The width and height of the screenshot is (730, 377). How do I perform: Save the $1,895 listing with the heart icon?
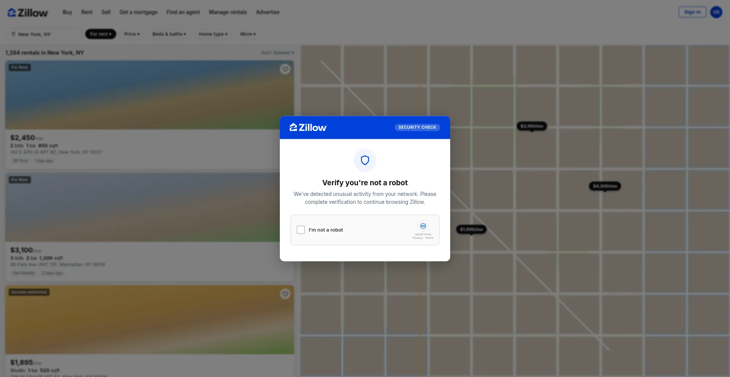pos(285,294)
